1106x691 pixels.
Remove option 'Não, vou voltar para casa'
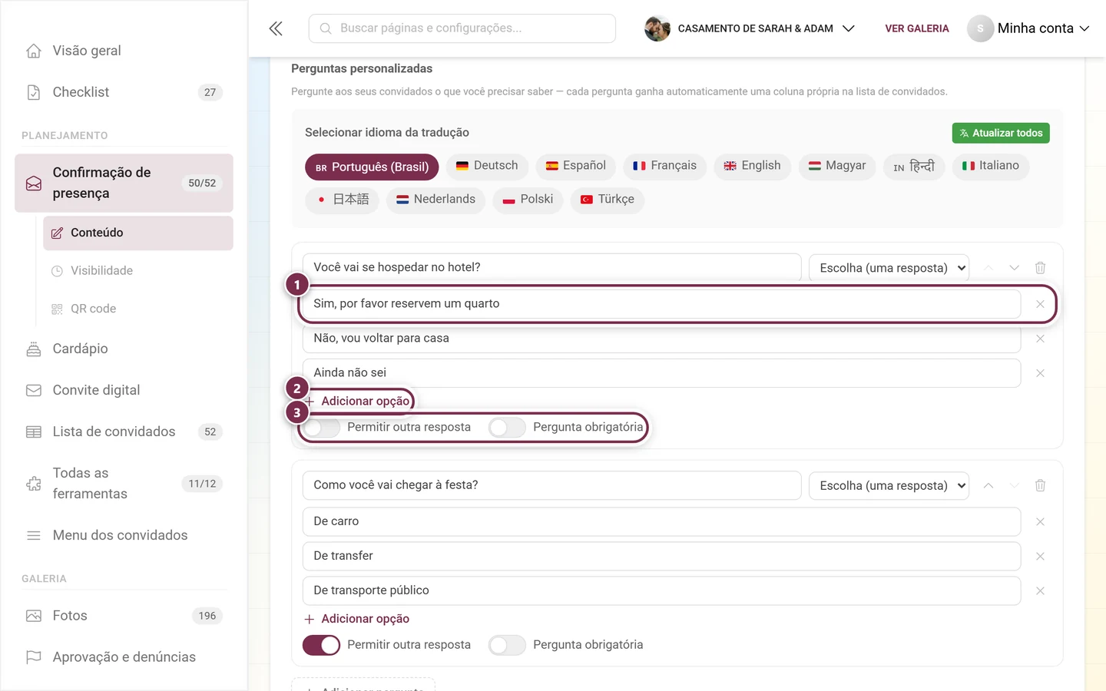(1040, 339)
